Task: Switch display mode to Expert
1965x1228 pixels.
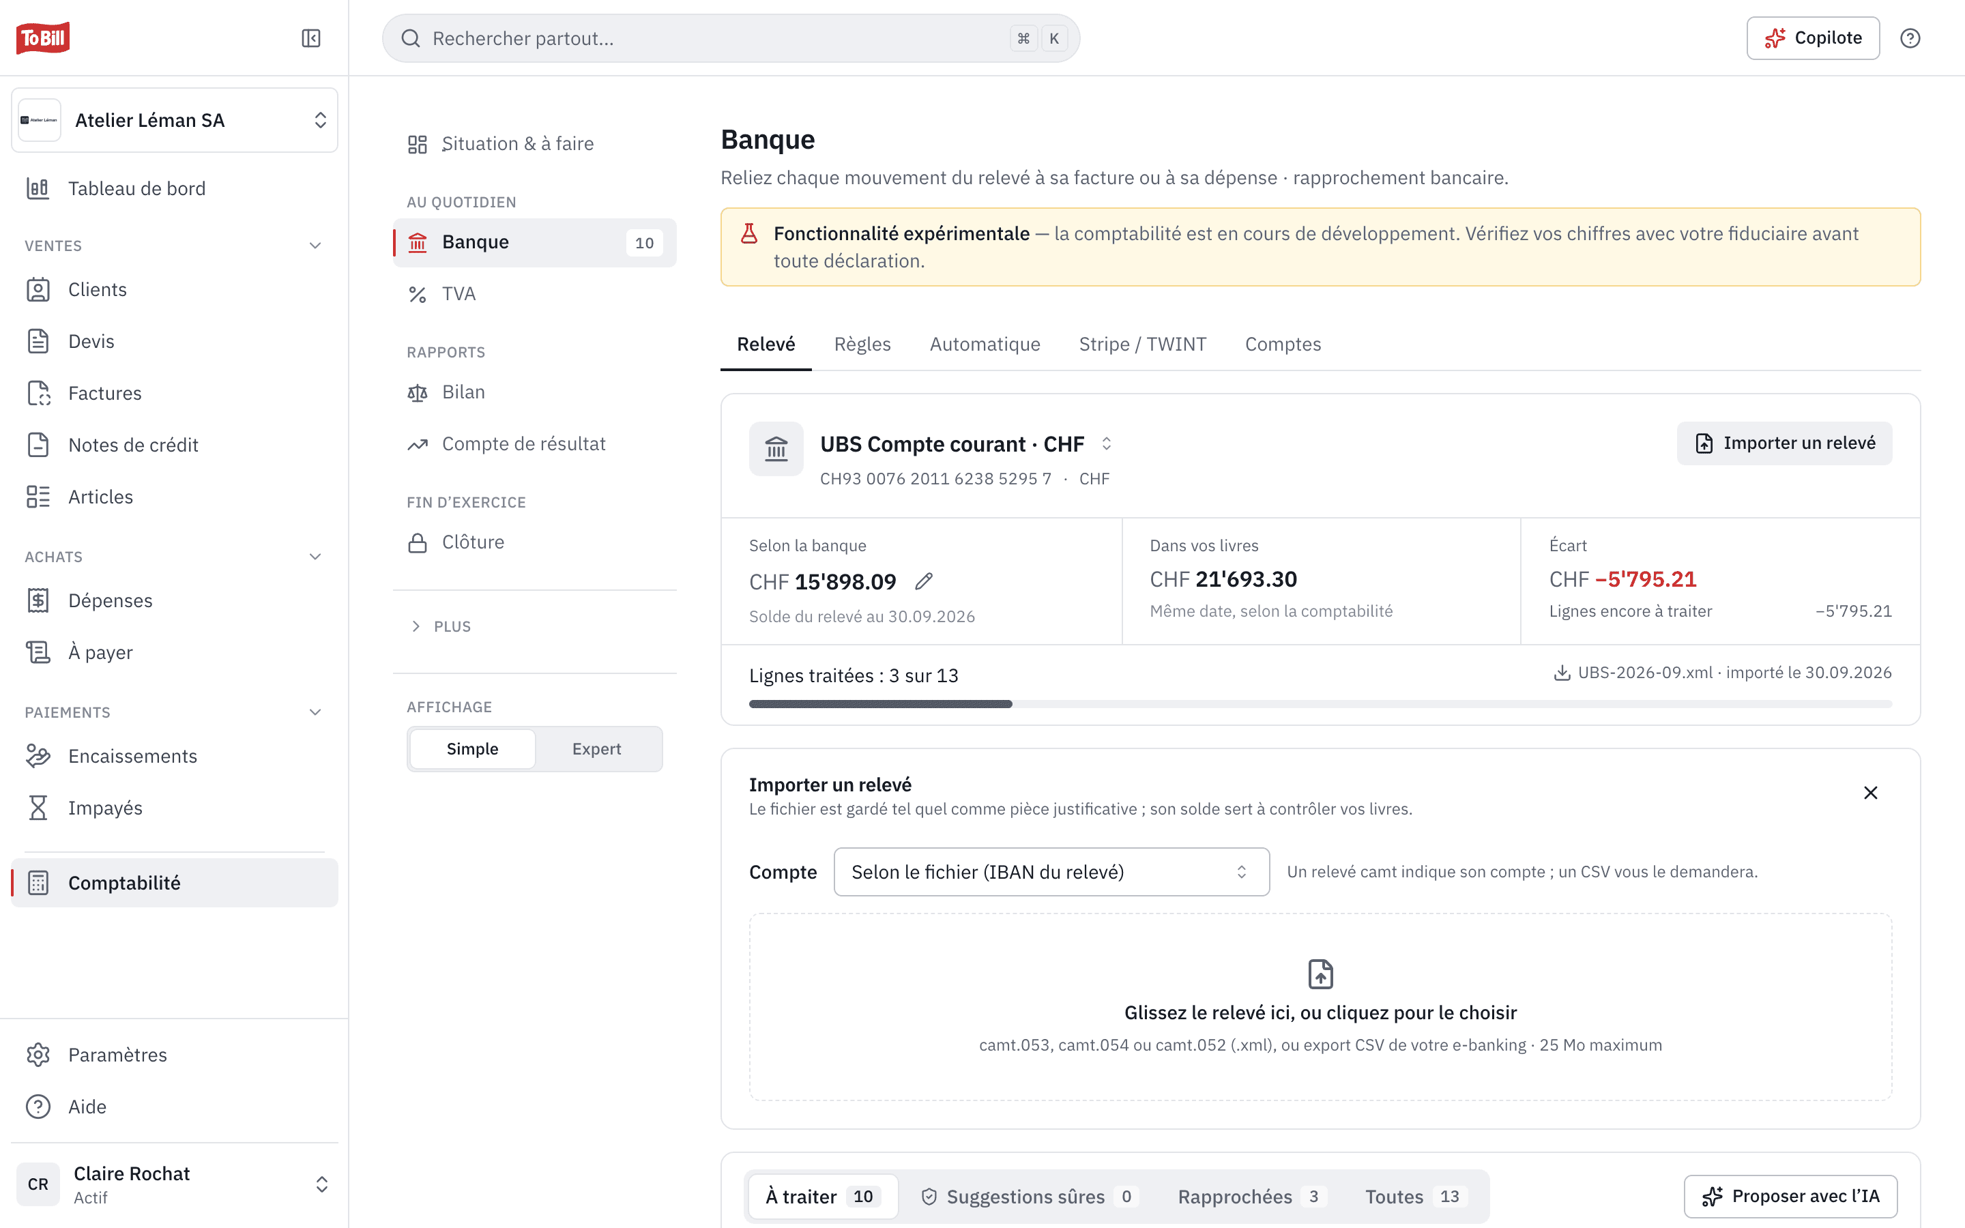Action: tap(597, 749)
